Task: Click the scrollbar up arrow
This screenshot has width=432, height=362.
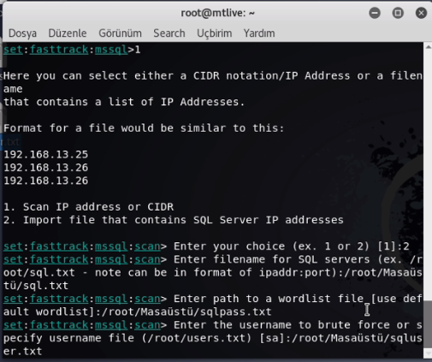Action: click(428, 47)
